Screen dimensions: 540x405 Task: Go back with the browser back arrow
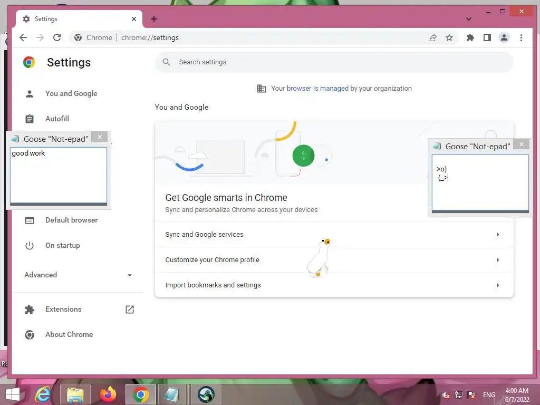tap(23, 37)
